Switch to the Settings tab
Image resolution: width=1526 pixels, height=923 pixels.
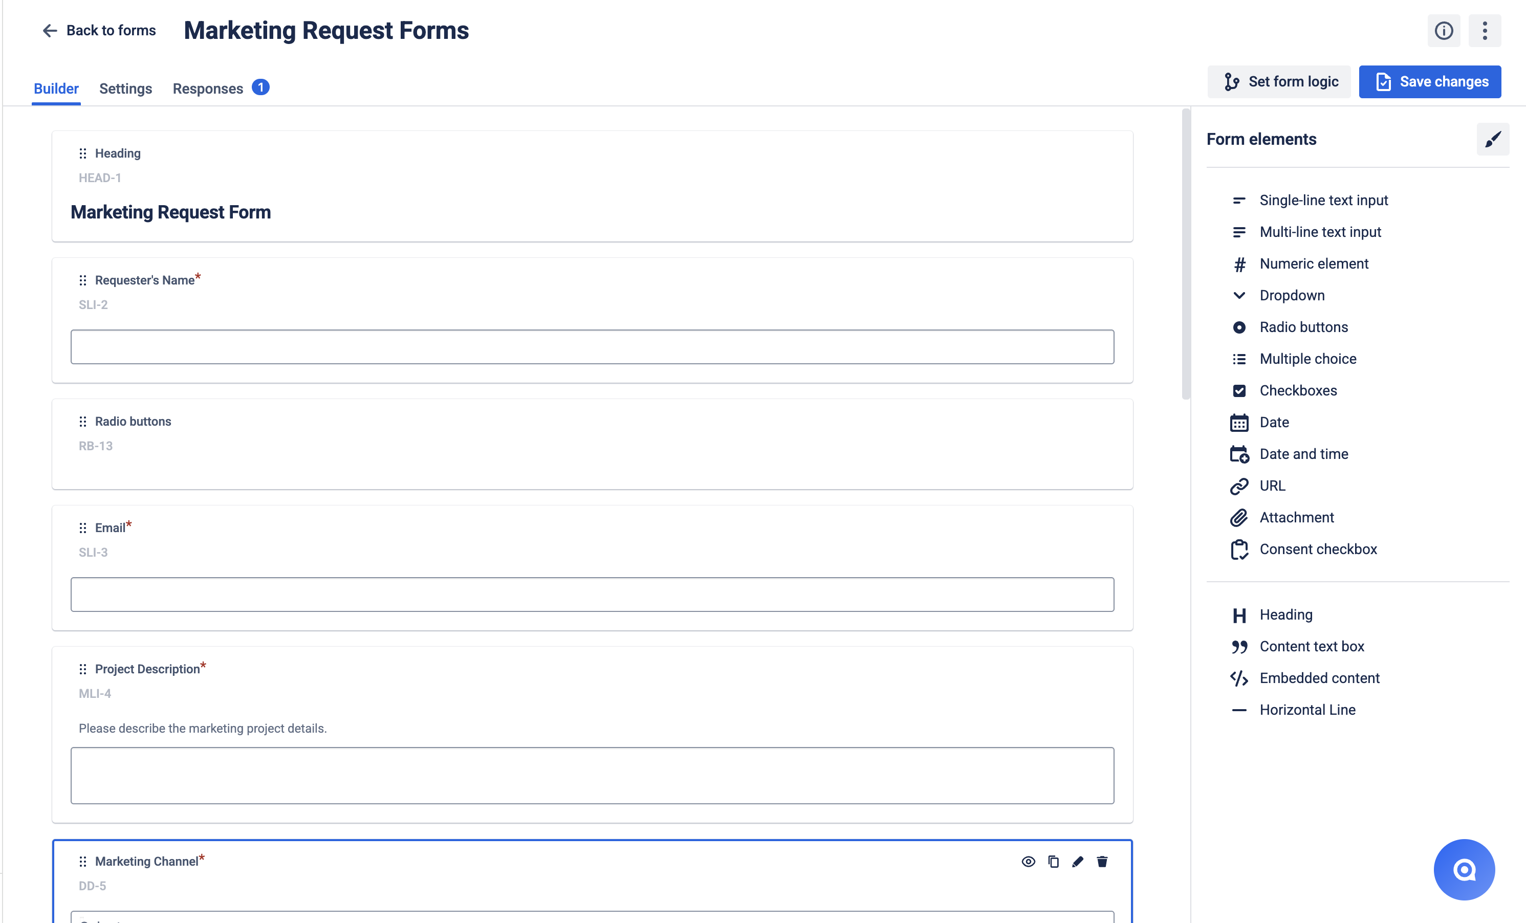(125, 89)
